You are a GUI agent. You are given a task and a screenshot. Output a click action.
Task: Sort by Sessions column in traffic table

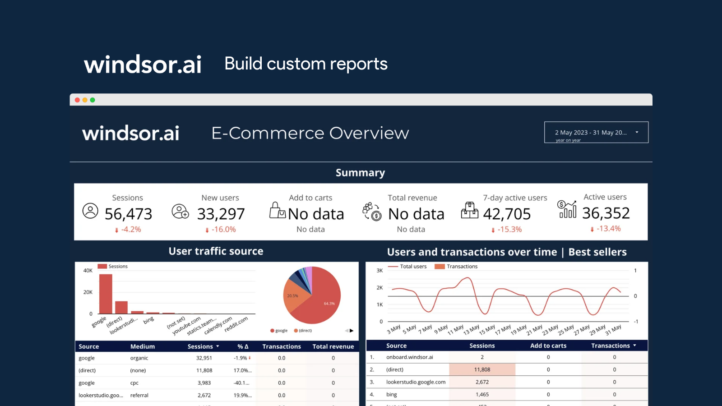[203, 346]
